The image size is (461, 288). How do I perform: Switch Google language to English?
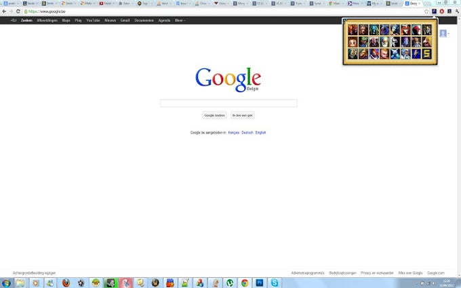pos(260,133)
